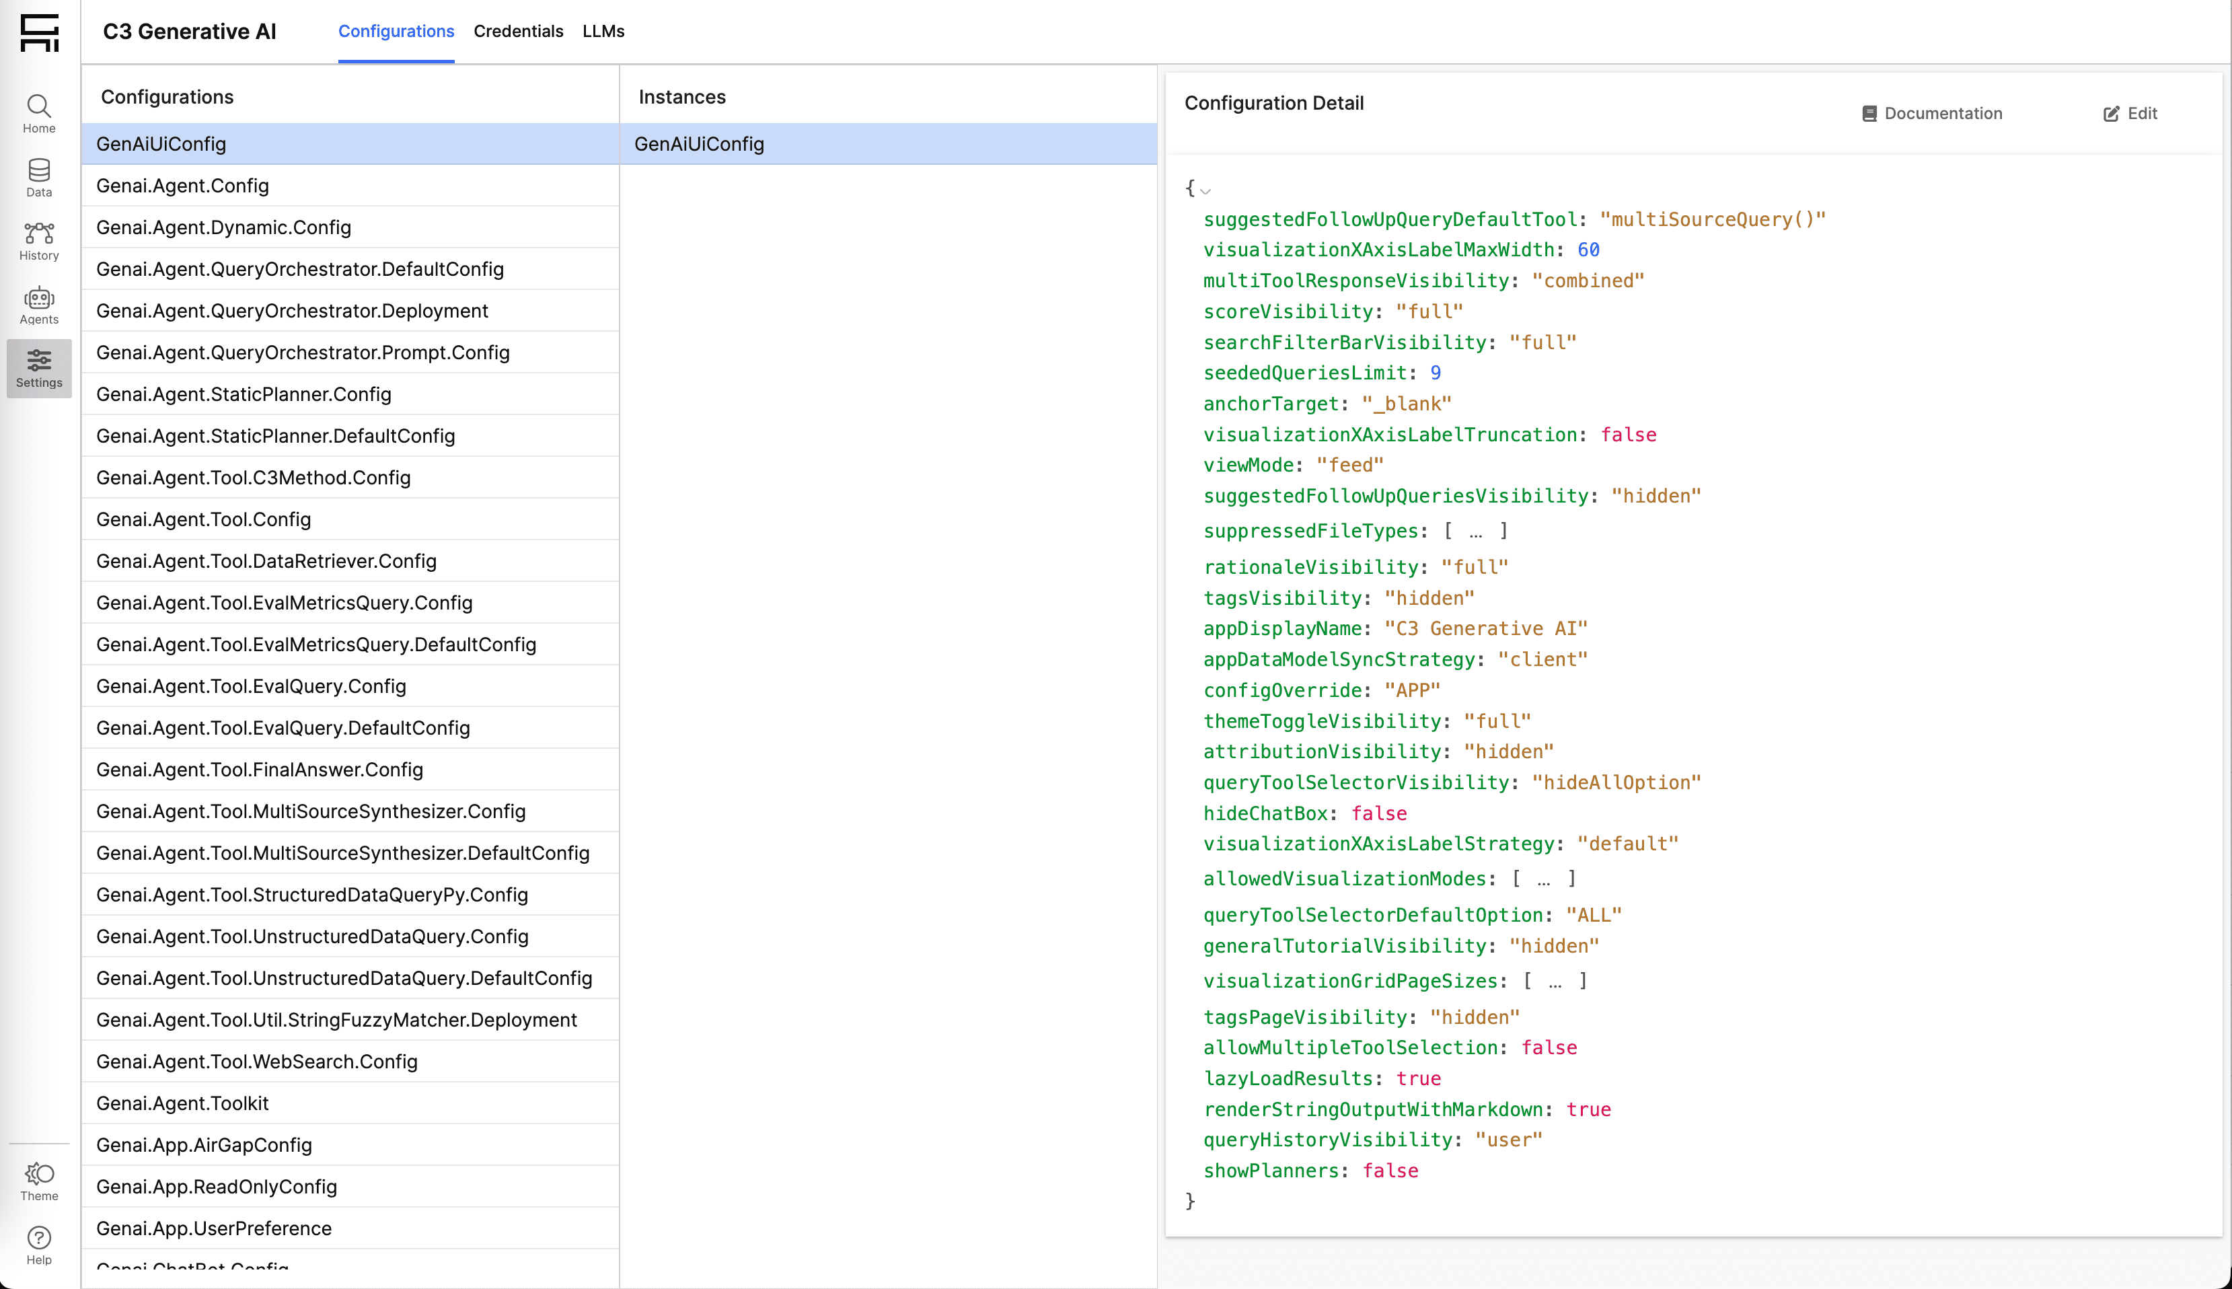Switch to the Credentials tab
2232x1289 pixels.
518,31
